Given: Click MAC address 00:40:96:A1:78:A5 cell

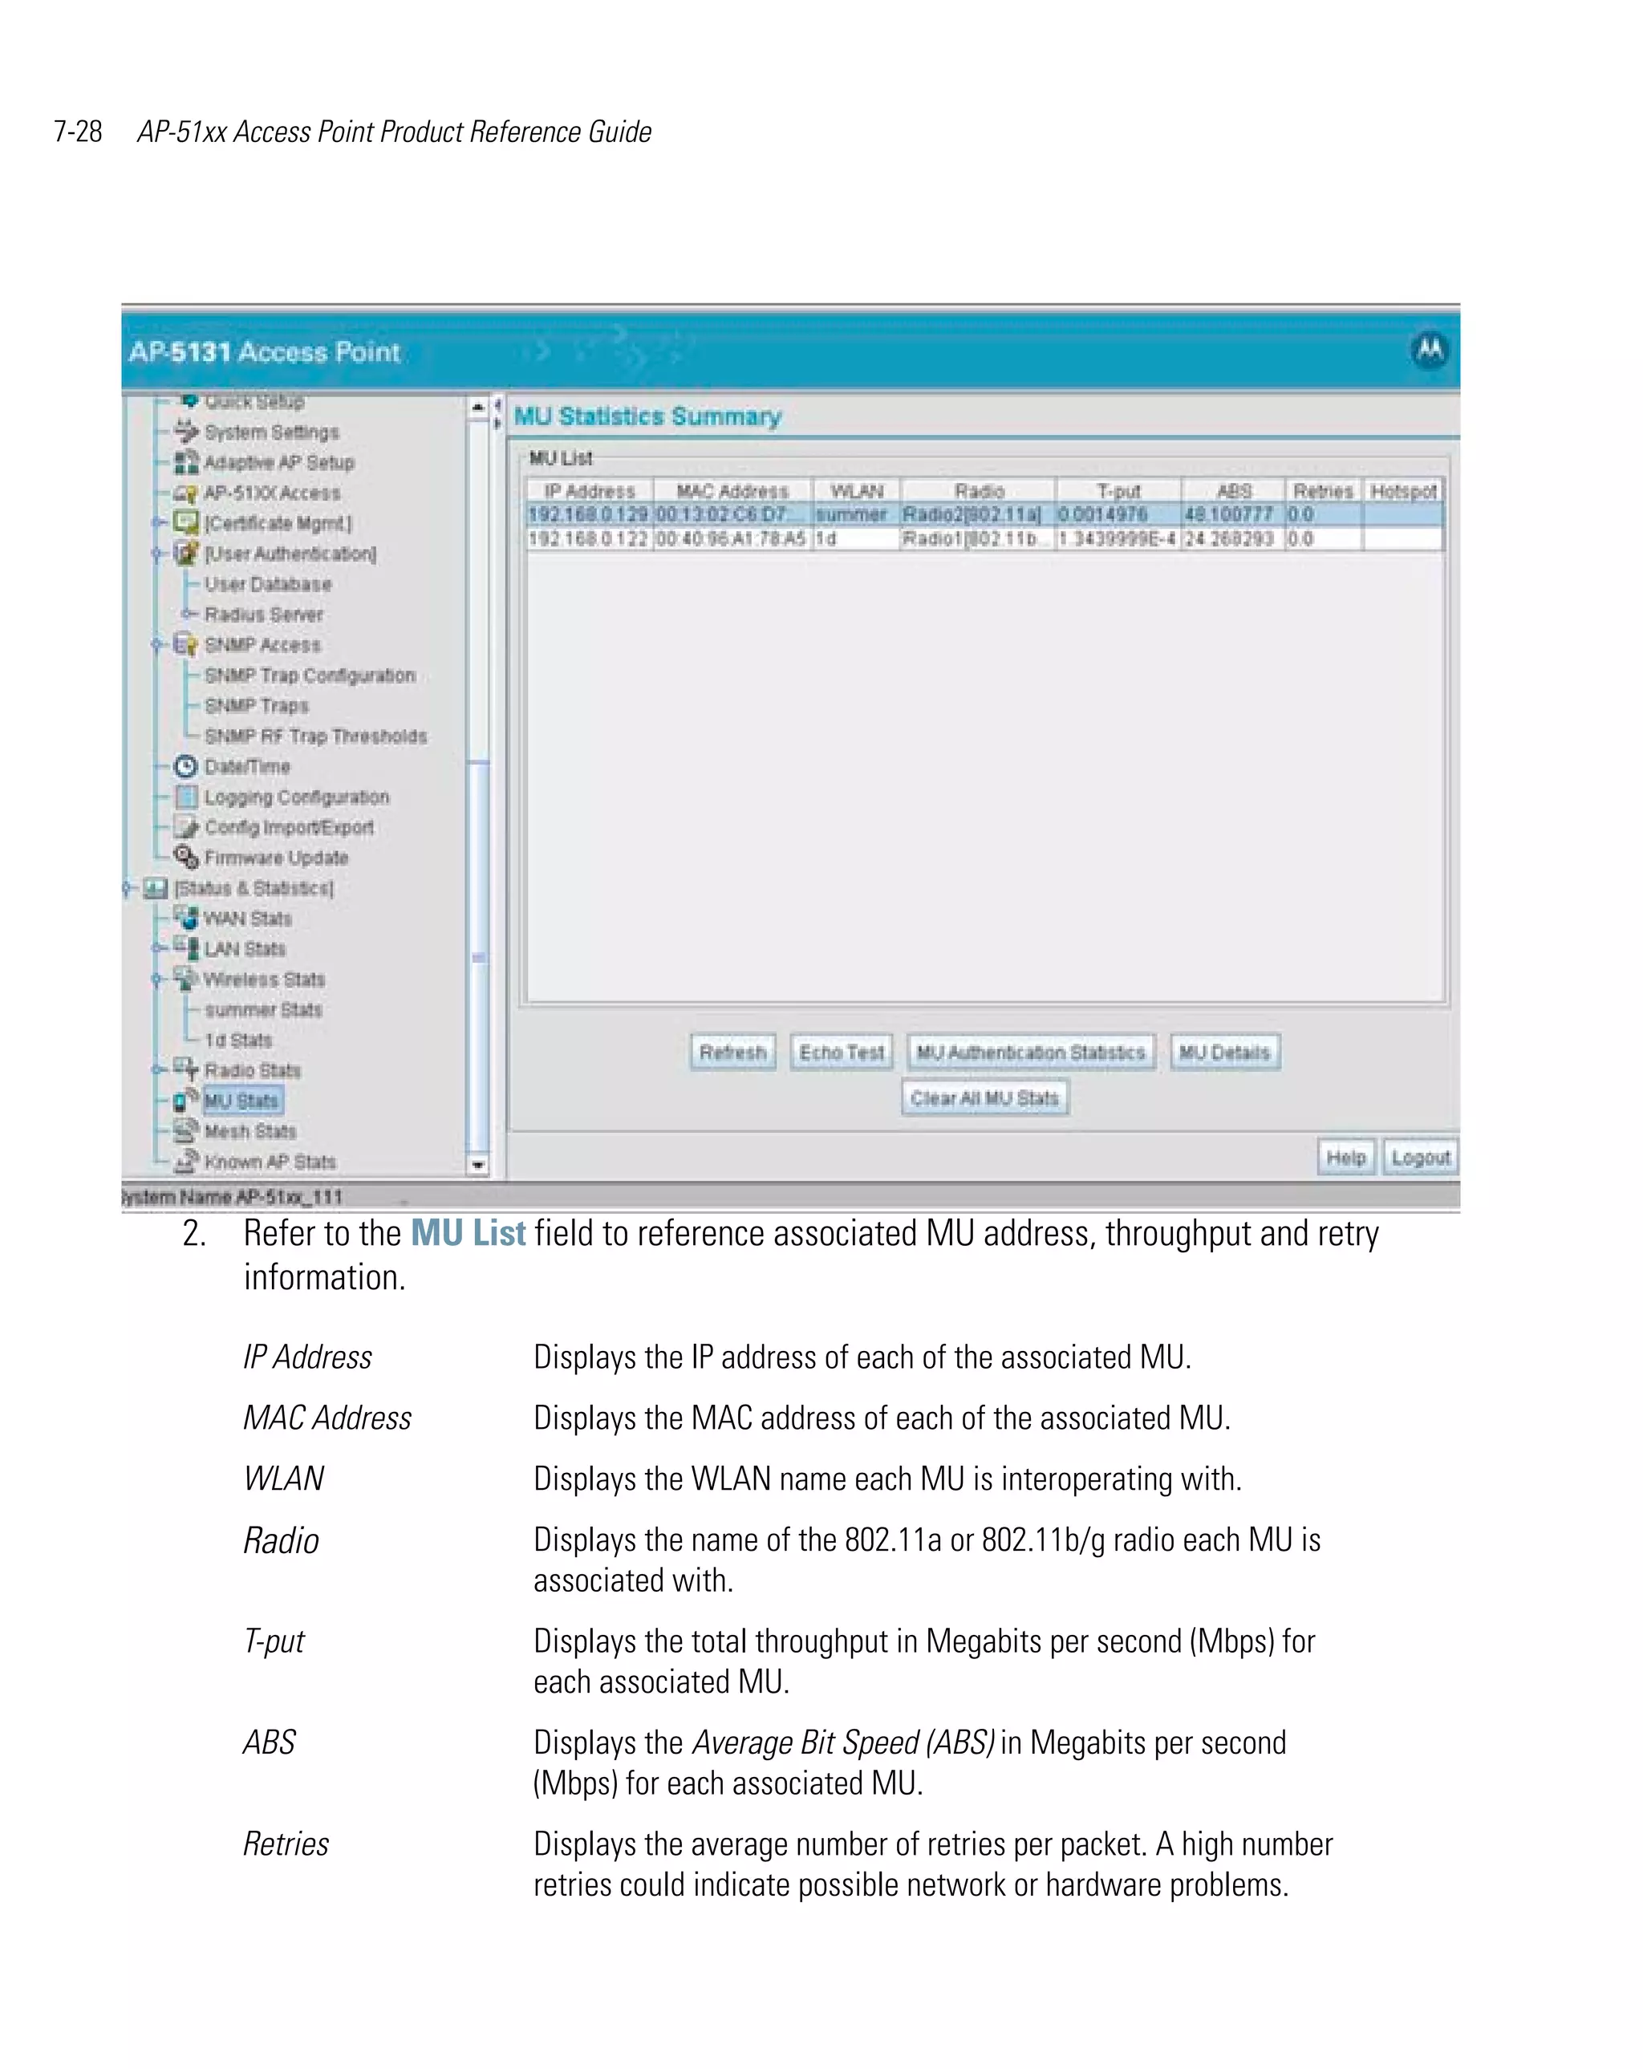Looking at the screenshot, I should click(732, 538).
